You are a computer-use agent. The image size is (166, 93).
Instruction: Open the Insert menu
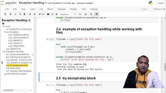click(x=32, y=9)
